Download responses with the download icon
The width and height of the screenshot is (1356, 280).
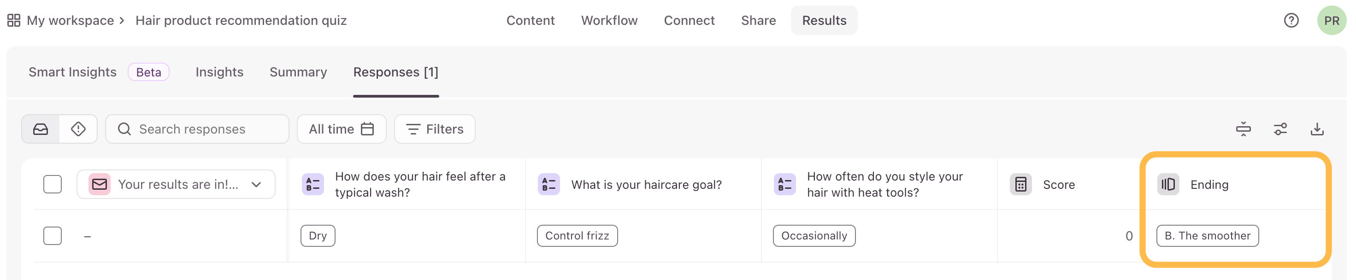(1317, 129)
